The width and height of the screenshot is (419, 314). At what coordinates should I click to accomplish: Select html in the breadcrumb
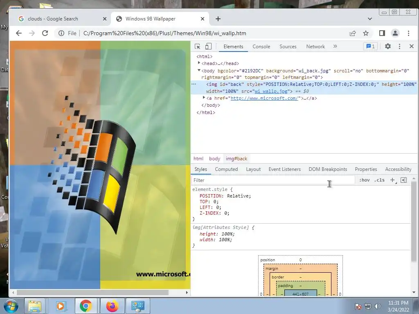(x=198, y=159)
